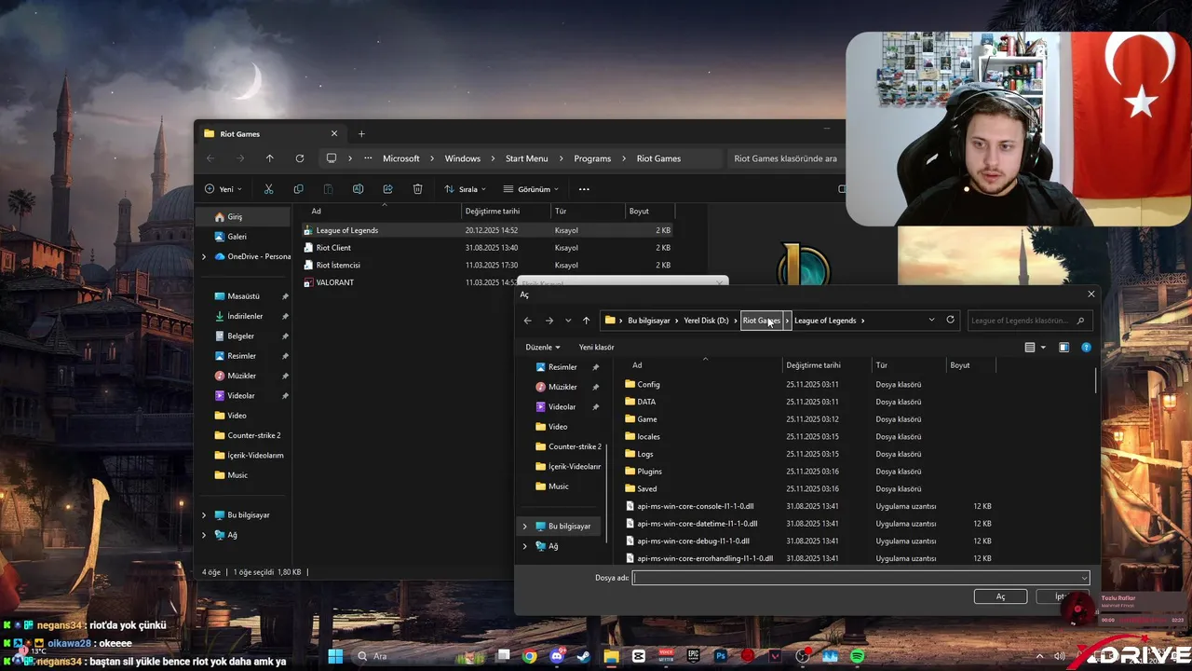Click Programs breadcrumb in Explorer address bar
The width and height of the screenshot is (1192, 671).
coord(592,158)
